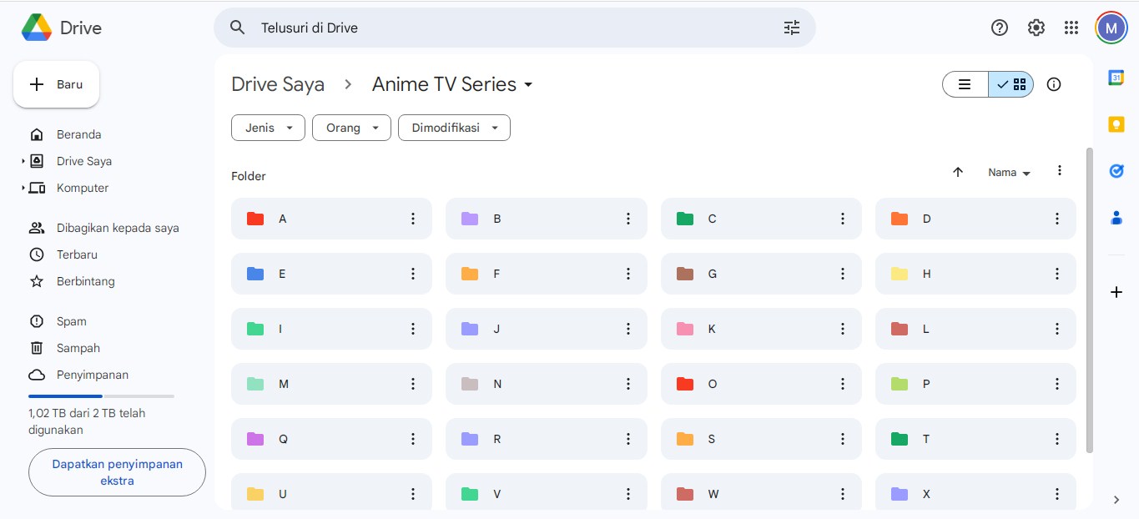The height and width of the screenshot is (519, 1139).
Task: Open Google Keep side panel icon
Action: coord(1116,124)
